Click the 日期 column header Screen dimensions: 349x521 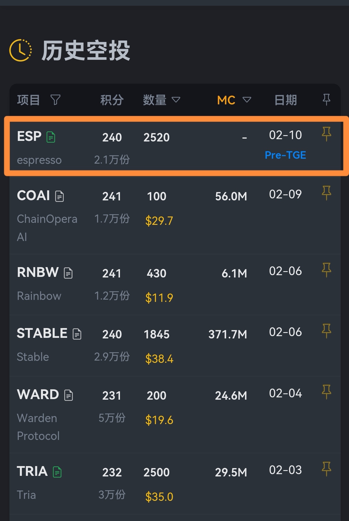point(285,100)
